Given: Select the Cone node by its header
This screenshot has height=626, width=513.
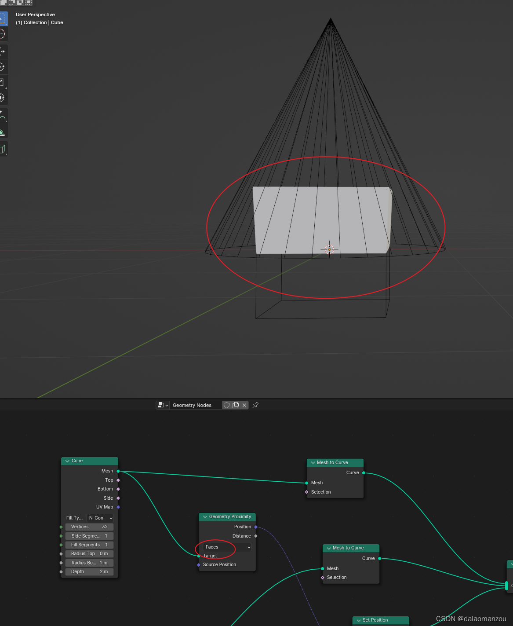Looking at the screenshot, I should [x=90, y=461].
